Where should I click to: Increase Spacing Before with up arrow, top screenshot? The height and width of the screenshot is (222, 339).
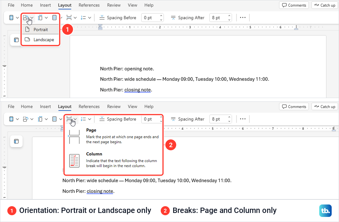point(161,16)
